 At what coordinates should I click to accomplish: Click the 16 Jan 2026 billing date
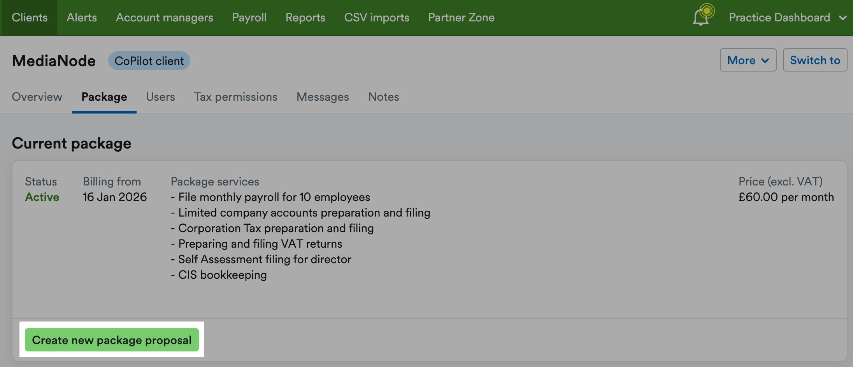pos(115,197)
